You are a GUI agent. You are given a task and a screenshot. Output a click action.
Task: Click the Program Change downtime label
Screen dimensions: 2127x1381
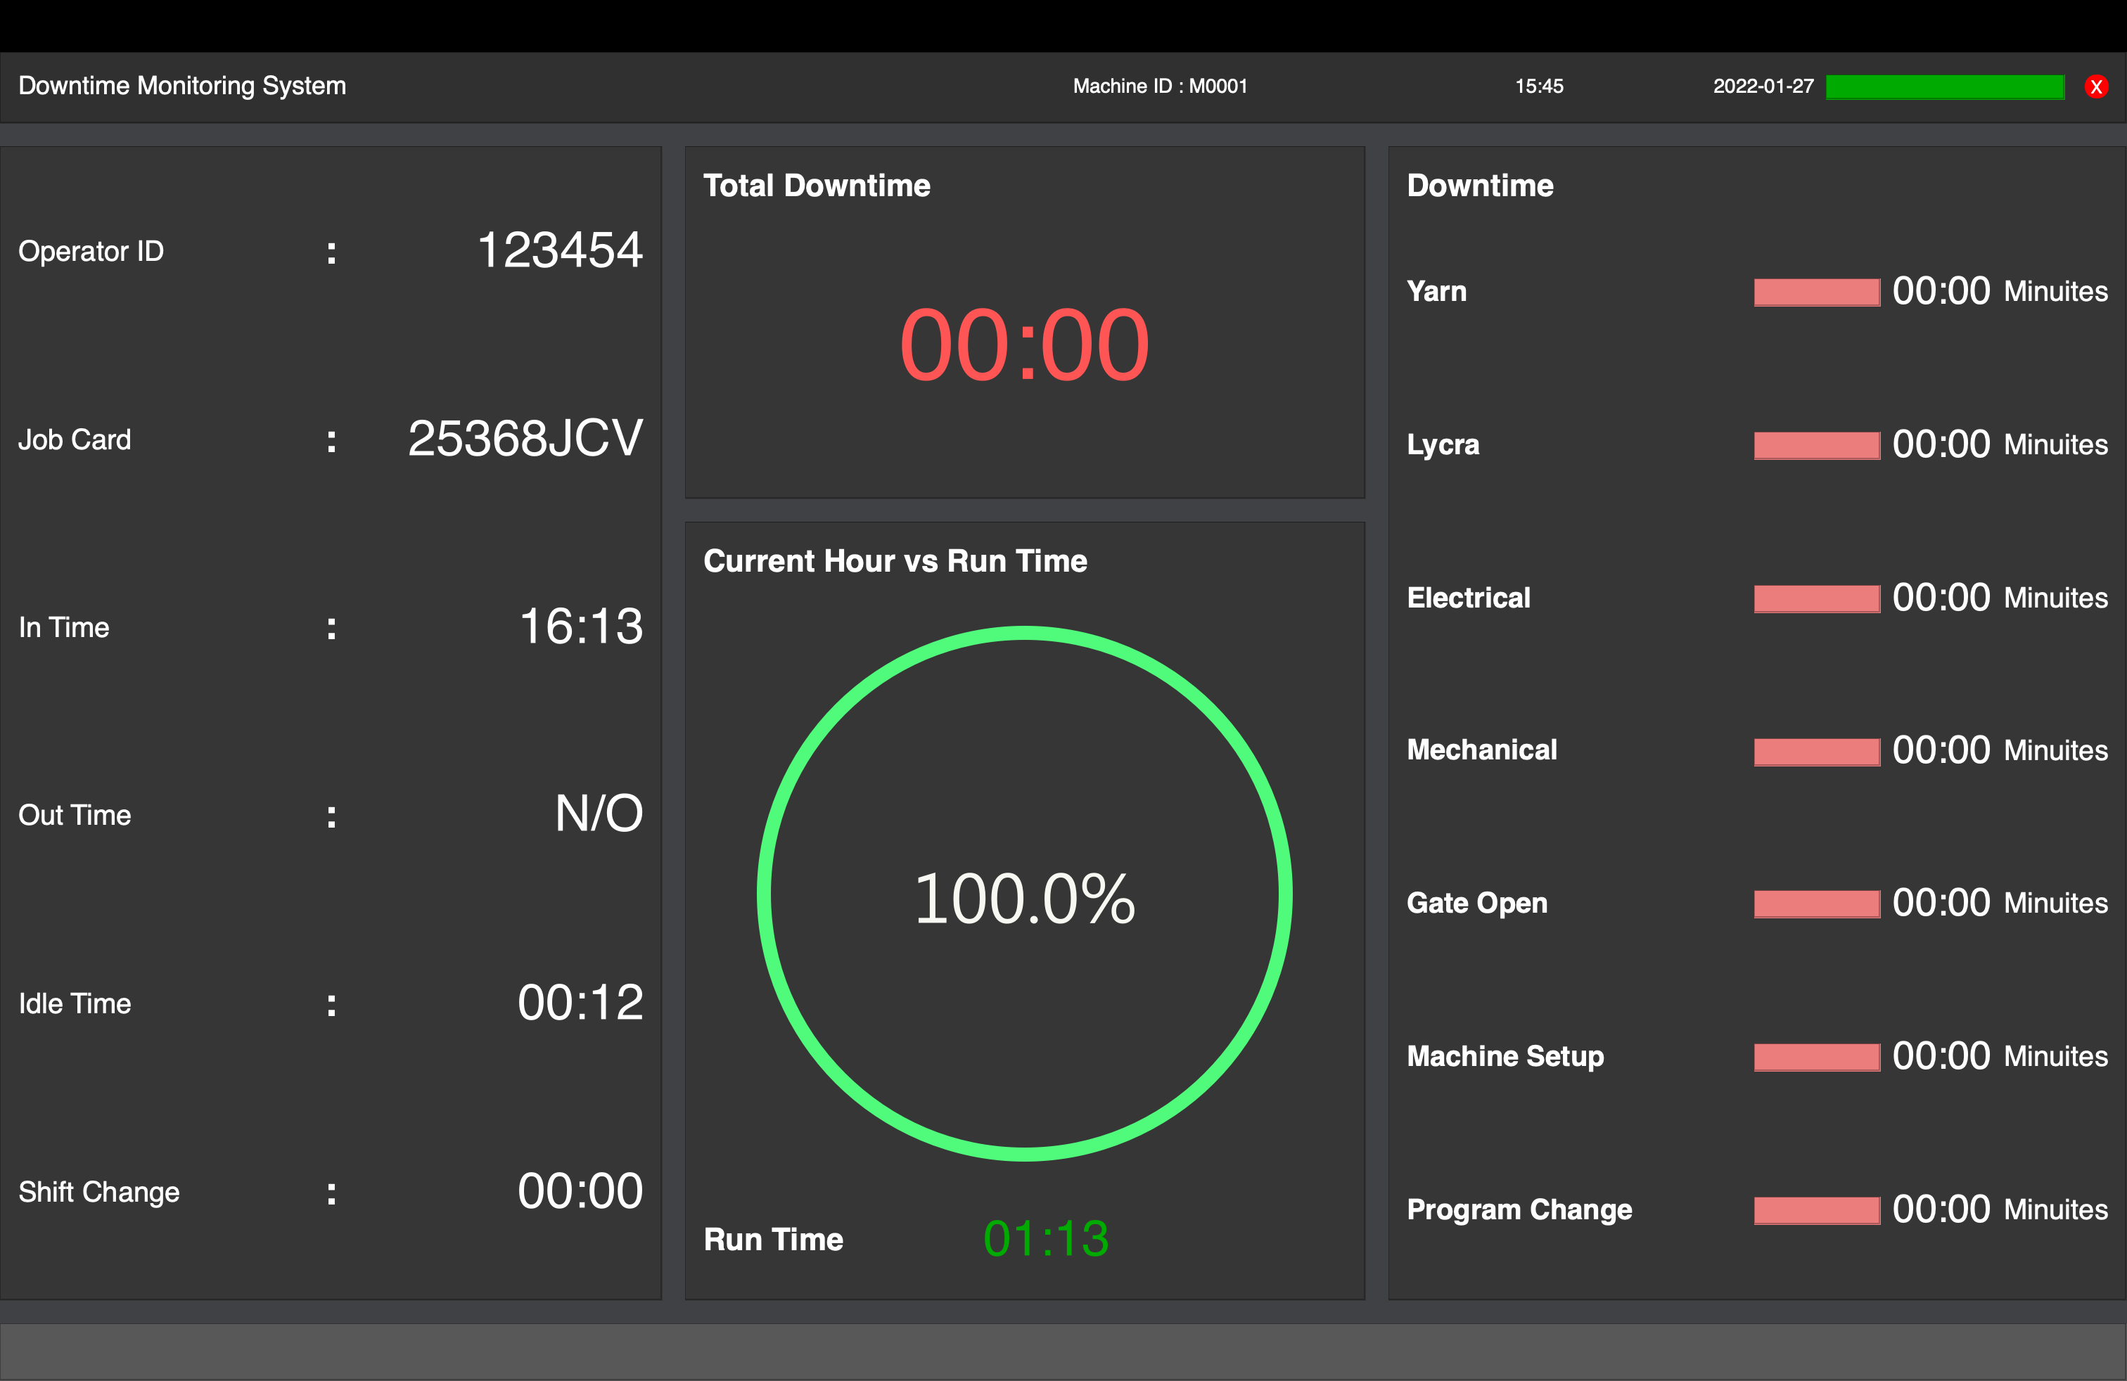1519,1210
